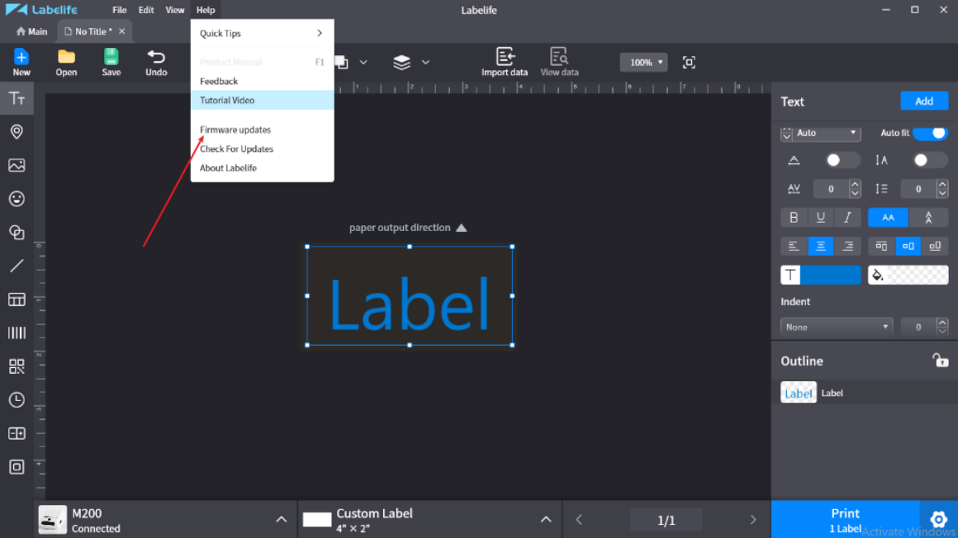Switch to the Main tab
This screenshot has height=538, width=958.
tap(32, 31)
